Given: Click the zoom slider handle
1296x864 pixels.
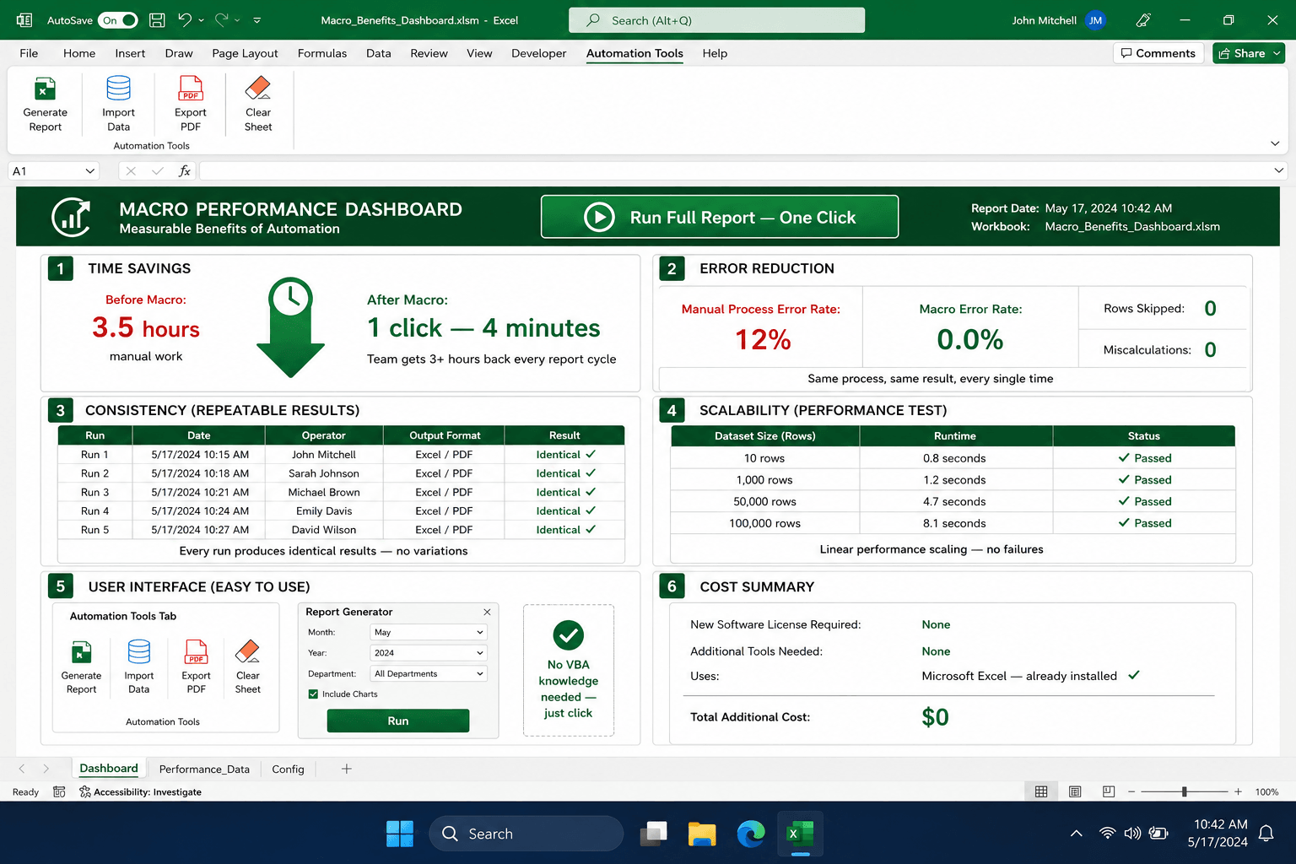Looking at the screenshot, I should point(1185,791).
